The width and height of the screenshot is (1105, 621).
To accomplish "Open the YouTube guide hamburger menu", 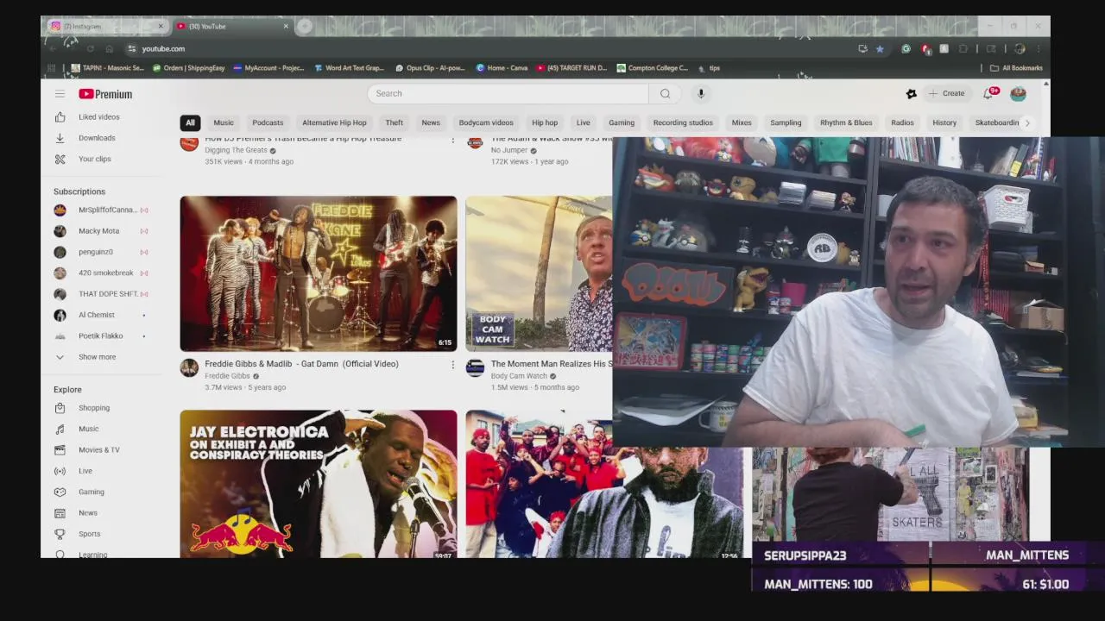I will point(60,93).
